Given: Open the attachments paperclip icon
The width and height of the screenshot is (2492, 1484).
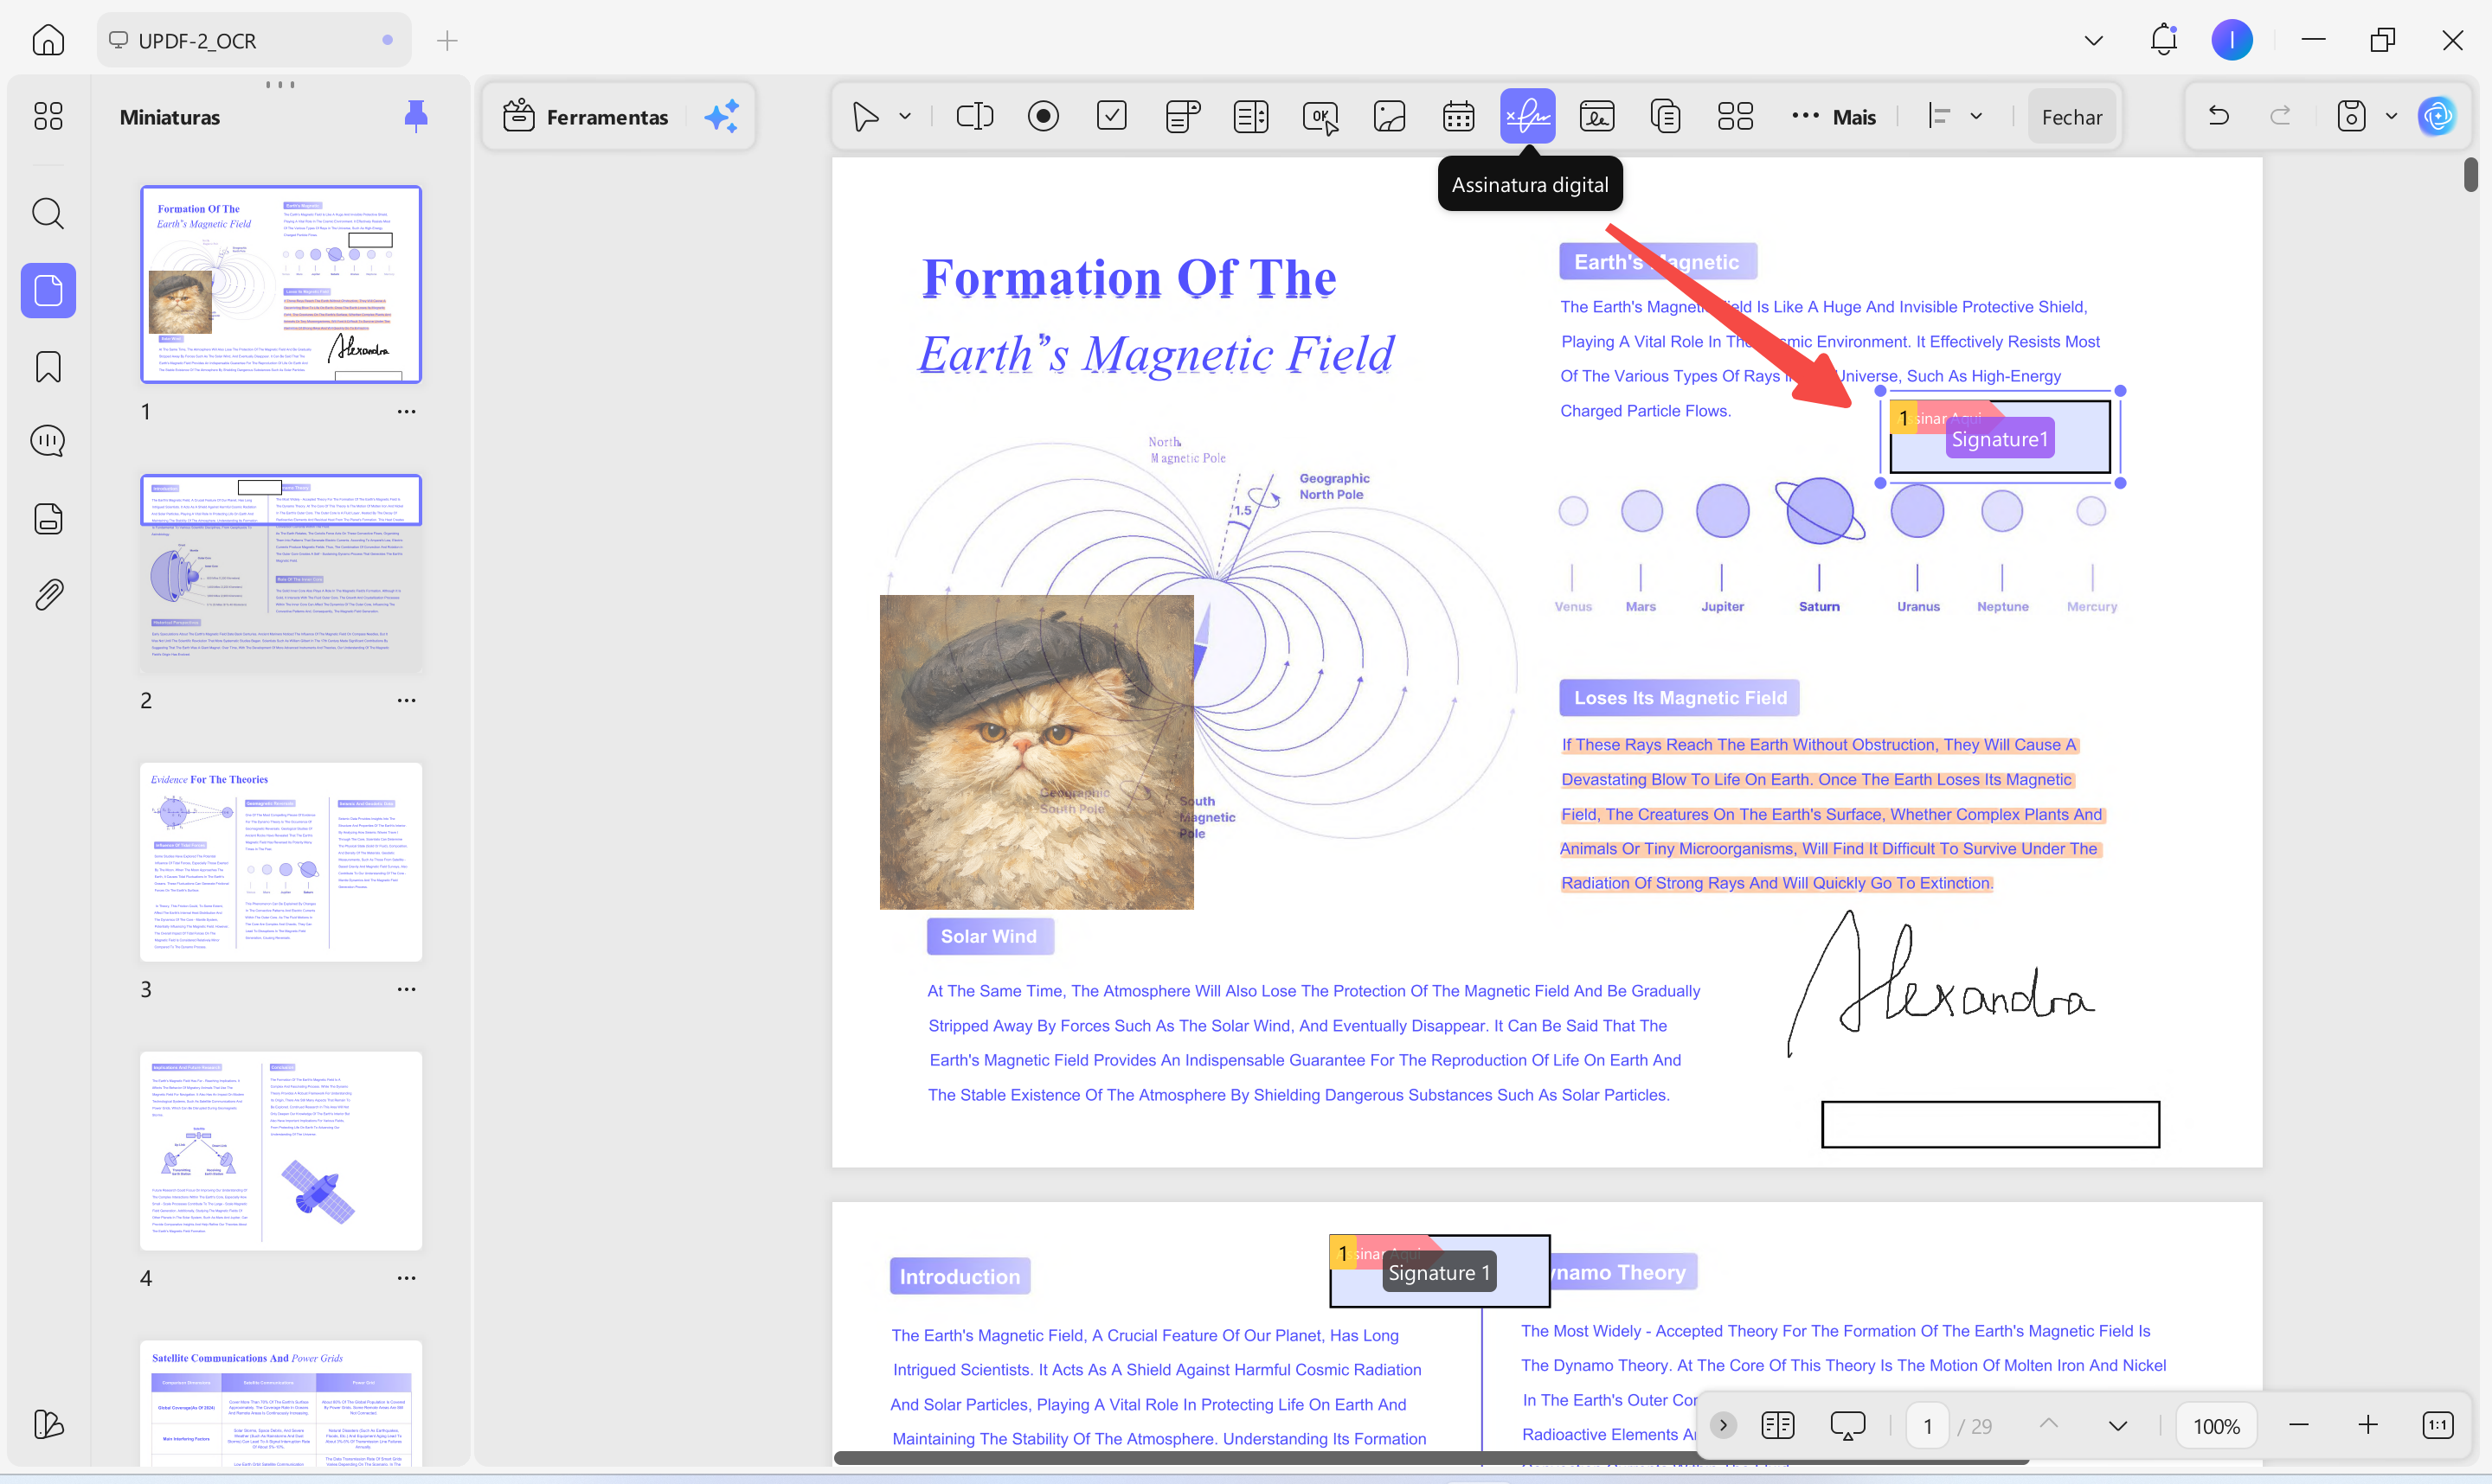Looking at the screenshot, I should point(48,595).
